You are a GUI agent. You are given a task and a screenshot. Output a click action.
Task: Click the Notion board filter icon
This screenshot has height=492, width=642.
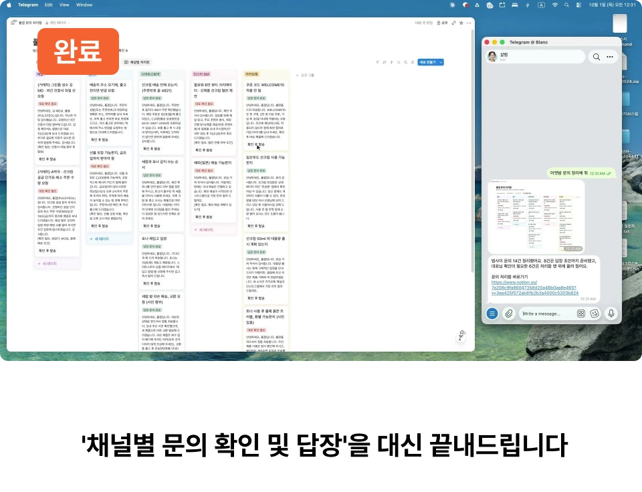point(377,62)
